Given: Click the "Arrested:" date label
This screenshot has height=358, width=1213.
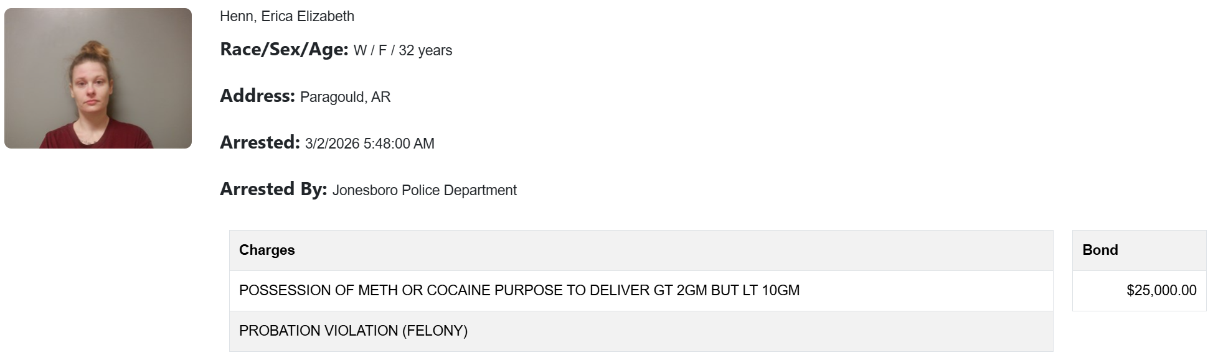Looking at the screenshot, I should click(x=260, y=143).
